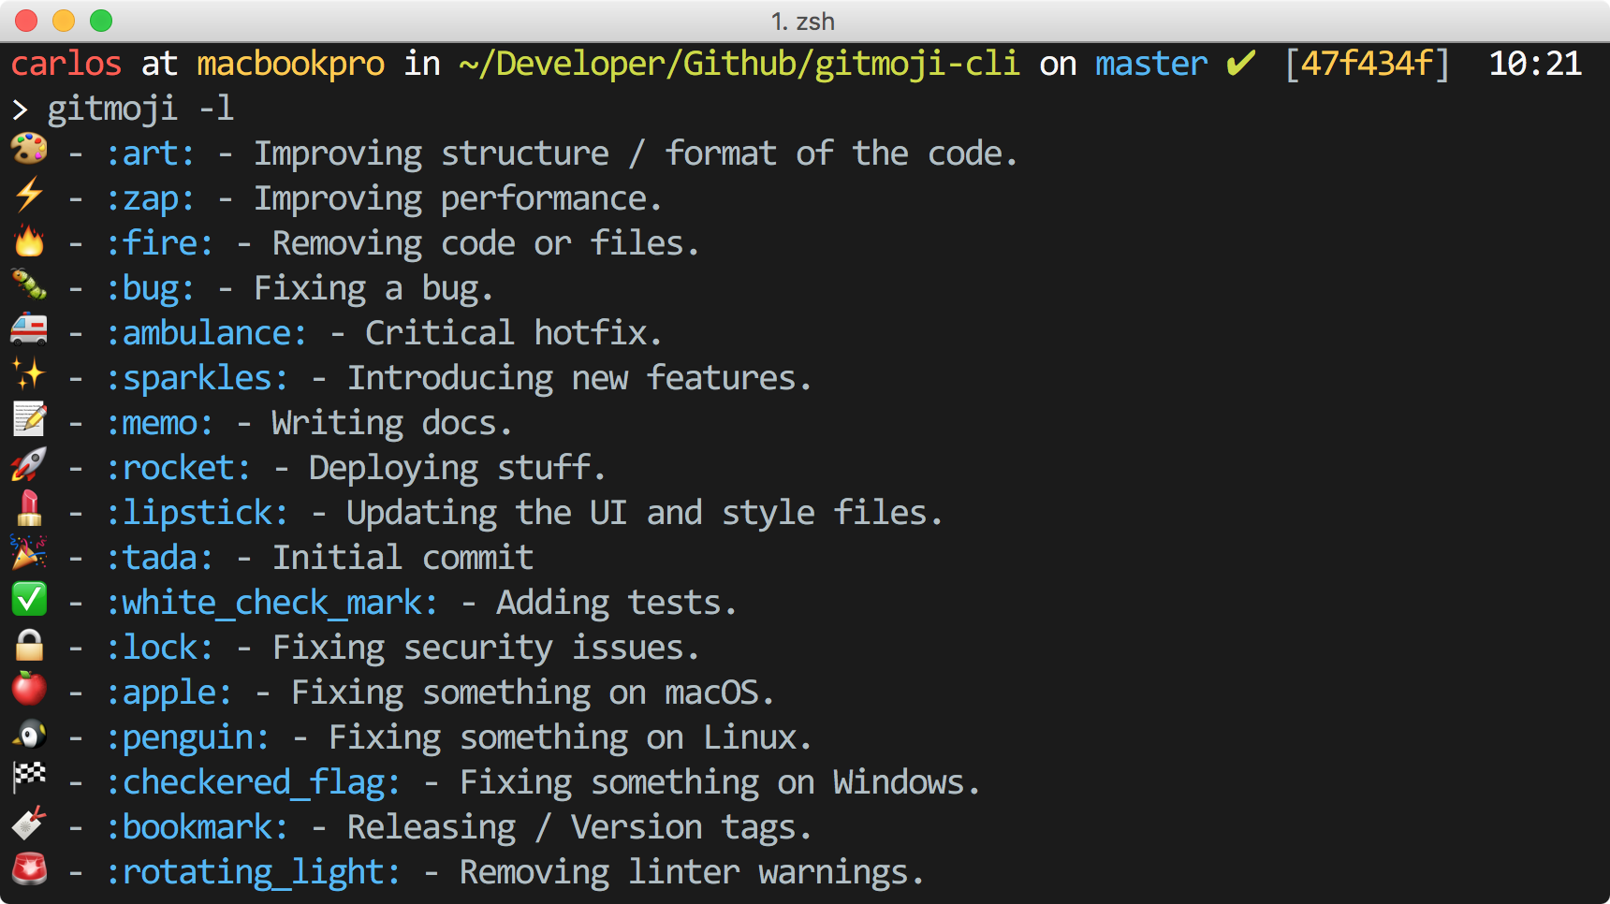Click 'Critical hotfix.' description
The image size is (1610, 904).
[514, 333]
